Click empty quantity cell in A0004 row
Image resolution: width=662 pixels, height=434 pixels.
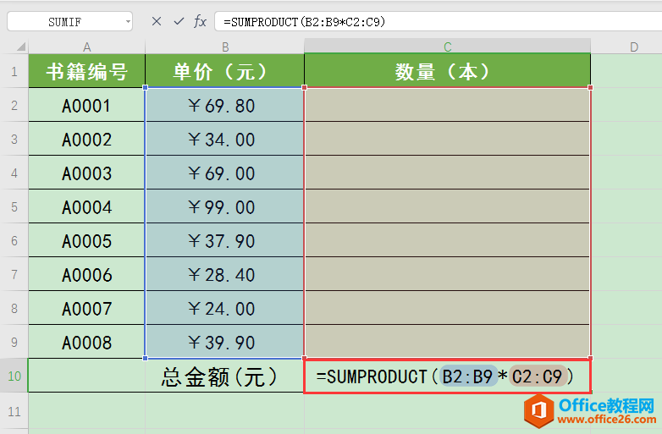[x=448, y=206]
